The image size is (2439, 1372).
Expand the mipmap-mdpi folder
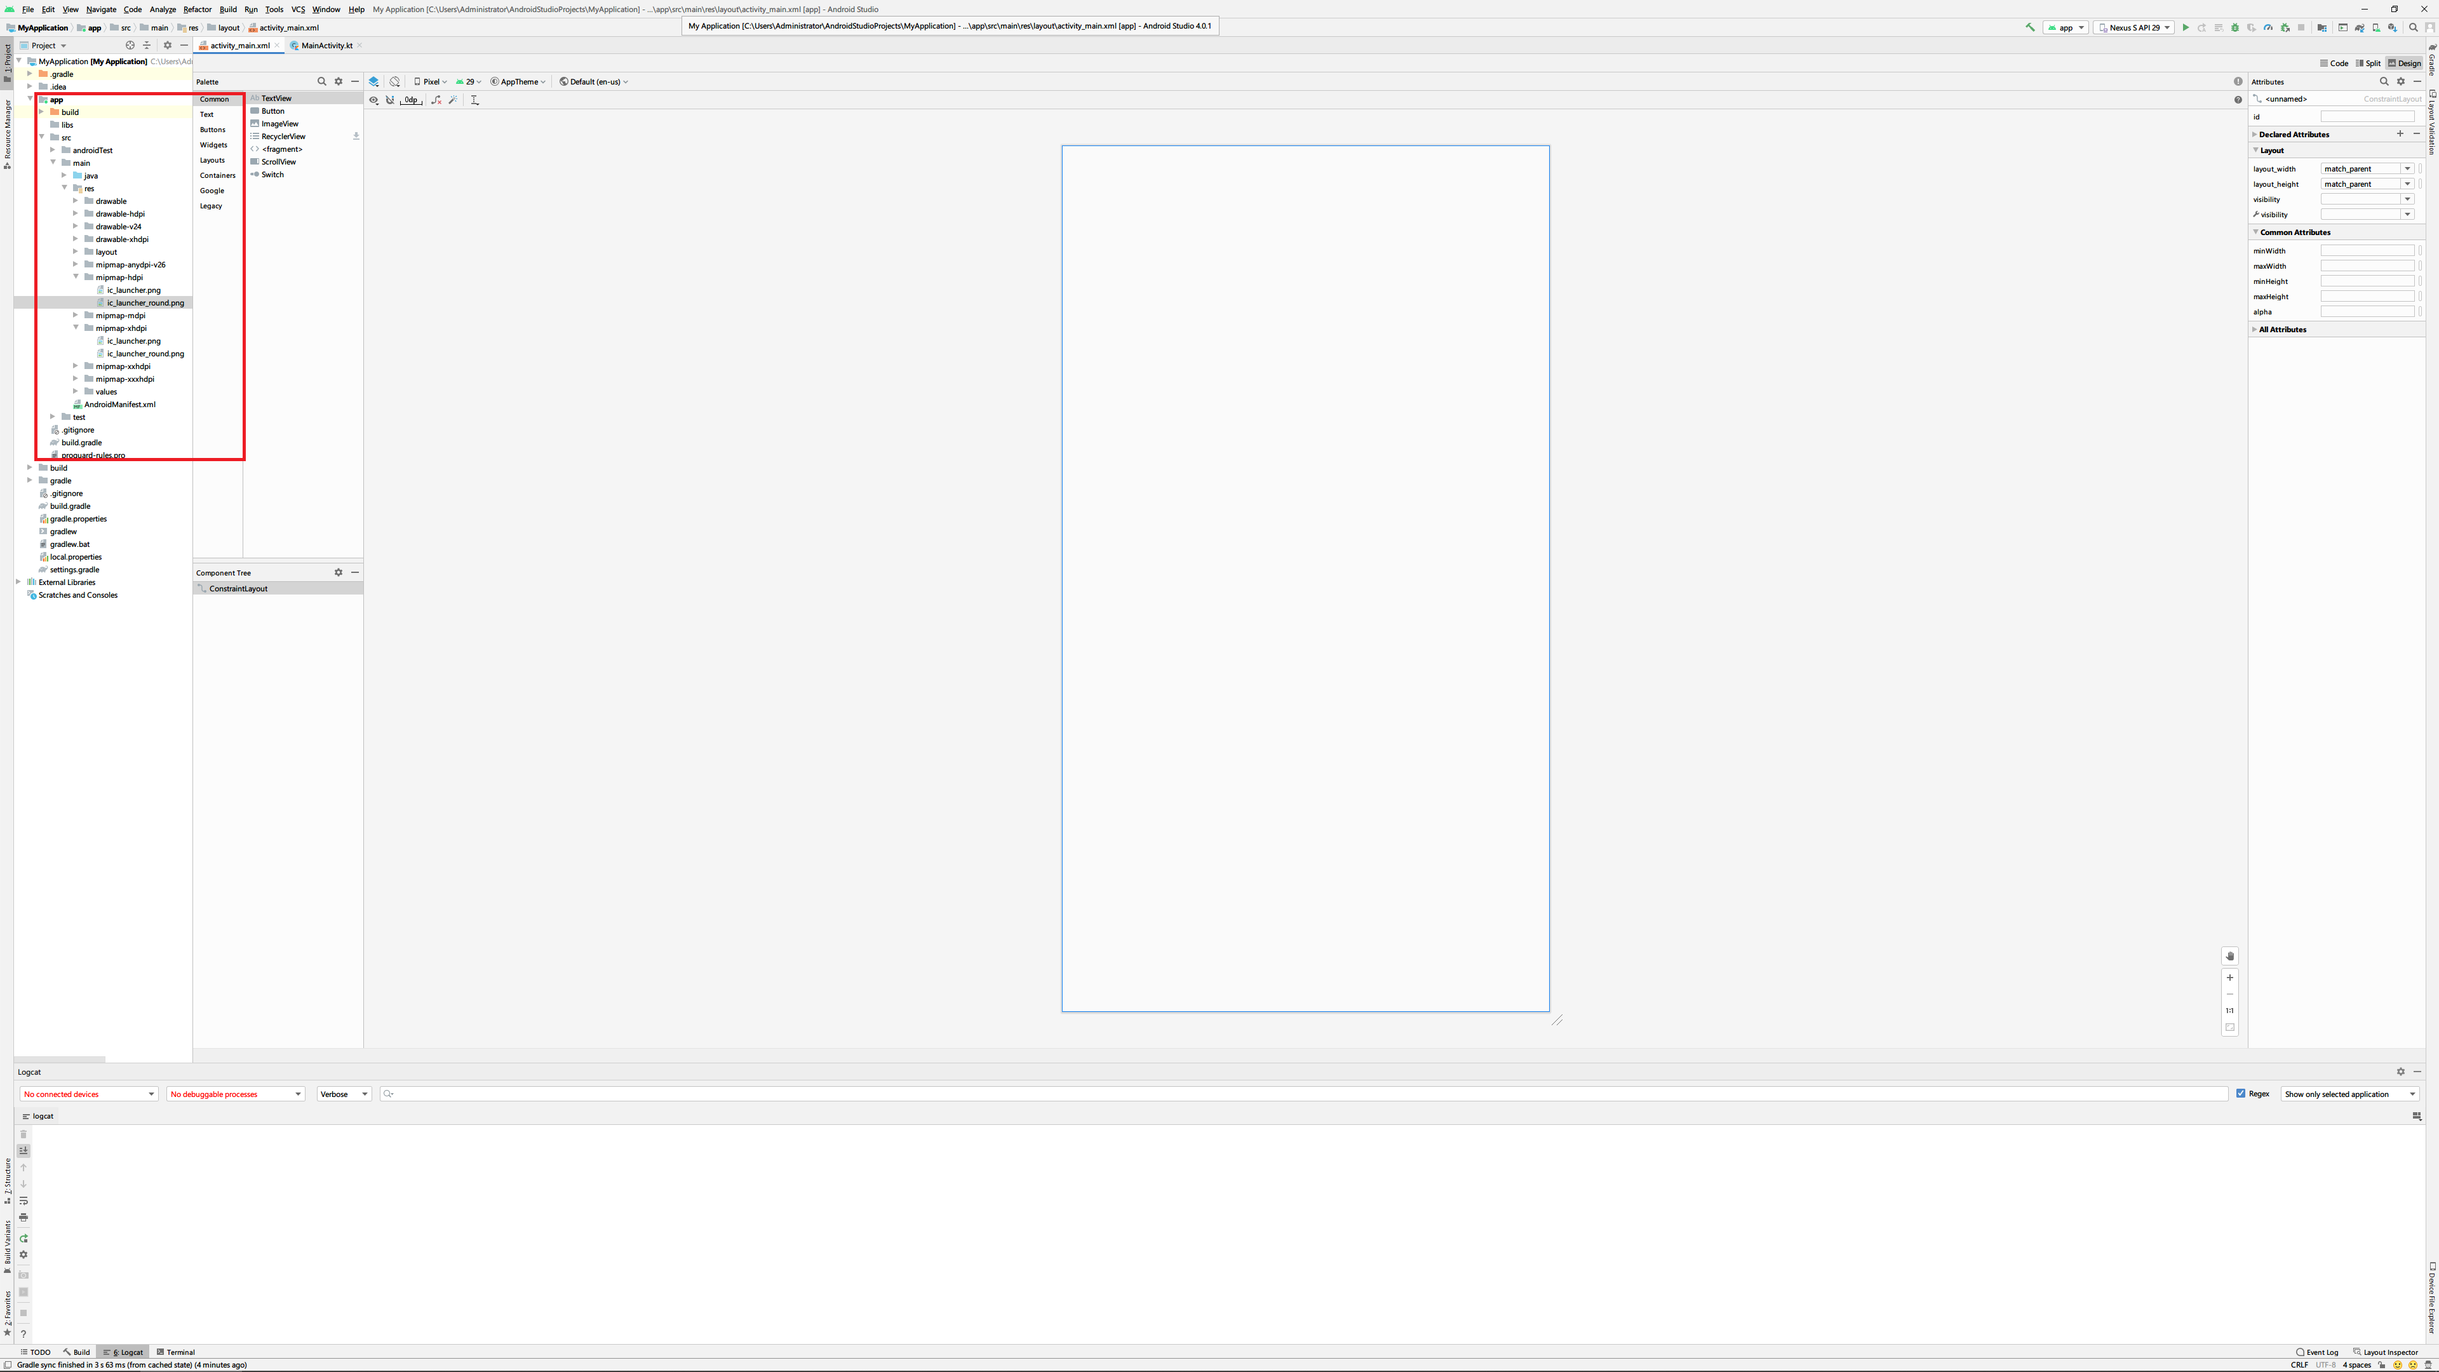[76, 315]
